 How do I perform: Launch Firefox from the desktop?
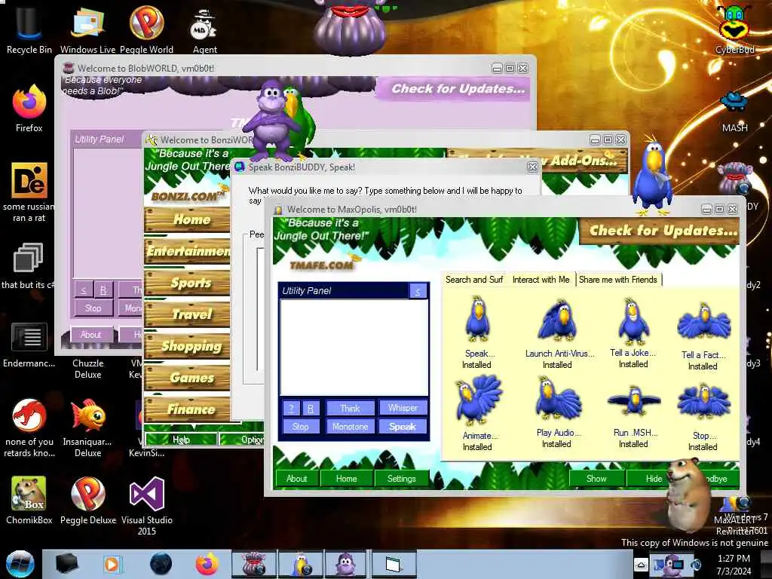click(29, 109)
